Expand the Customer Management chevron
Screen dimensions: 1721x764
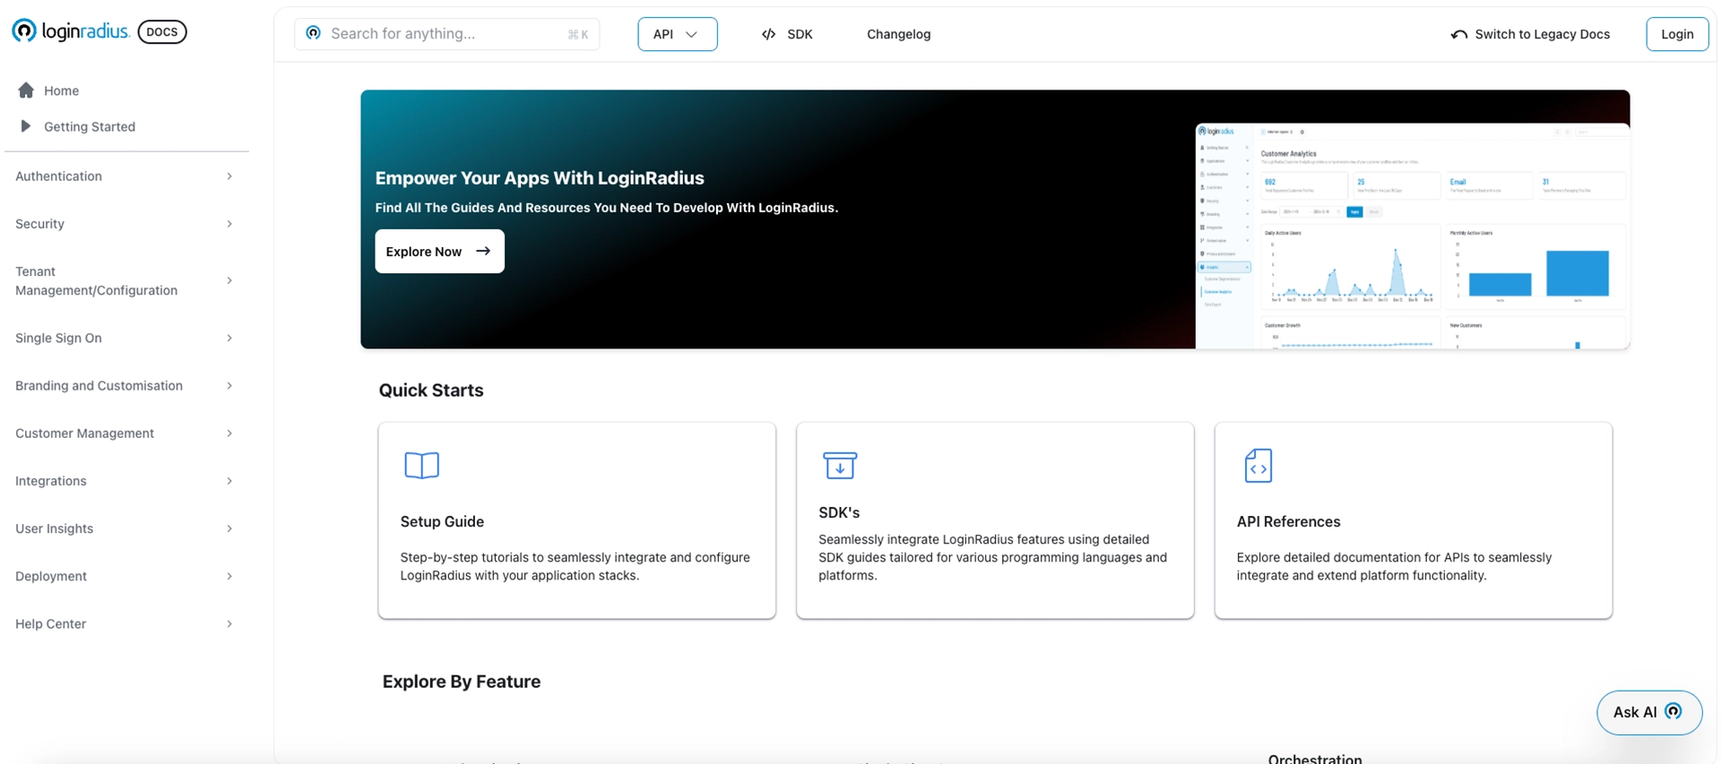pyautogui.click(x=229, y=434)
